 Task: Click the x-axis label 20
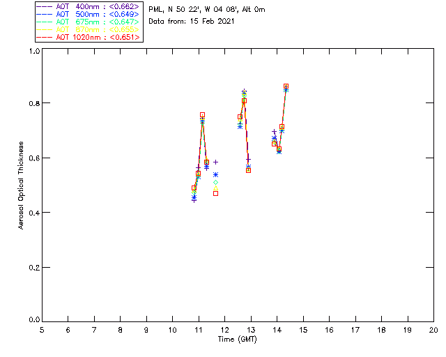(x=433, y=330)
